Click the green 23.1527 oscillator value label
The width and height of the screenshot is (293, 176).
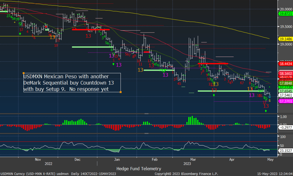click(284, 150)
